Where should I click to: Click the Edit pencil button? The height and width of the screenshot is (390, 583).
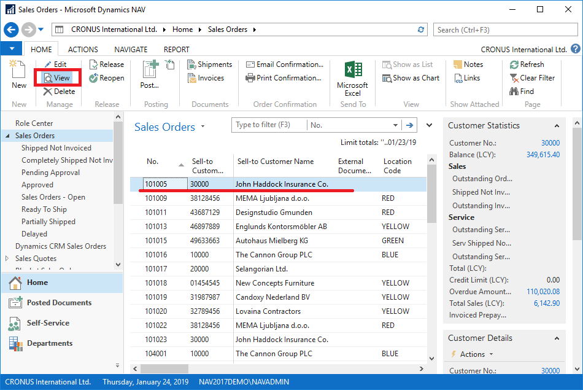[55, 64]
